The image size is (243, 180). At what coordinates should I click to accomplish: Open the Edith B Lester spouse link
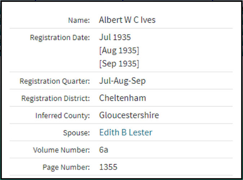[x=126, y=132]
